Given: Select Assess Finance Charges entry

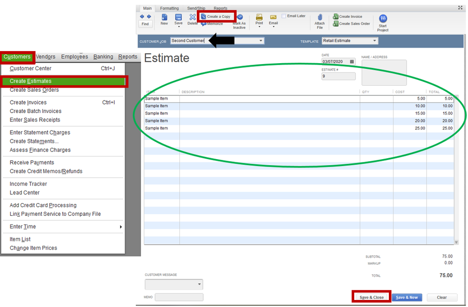Looking at the screenshot, I should click(x=63, y=150).
